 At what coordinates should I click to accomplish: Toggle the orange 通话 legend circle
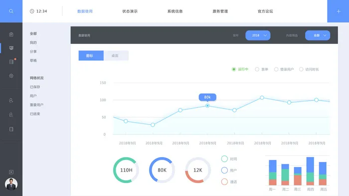click(x=224, y=182)
